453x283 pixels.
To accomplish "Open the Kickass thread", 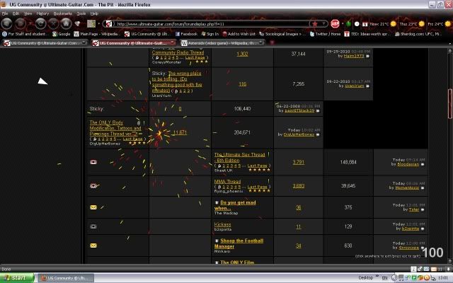I will pyautogui.click(x=222, y=224).
